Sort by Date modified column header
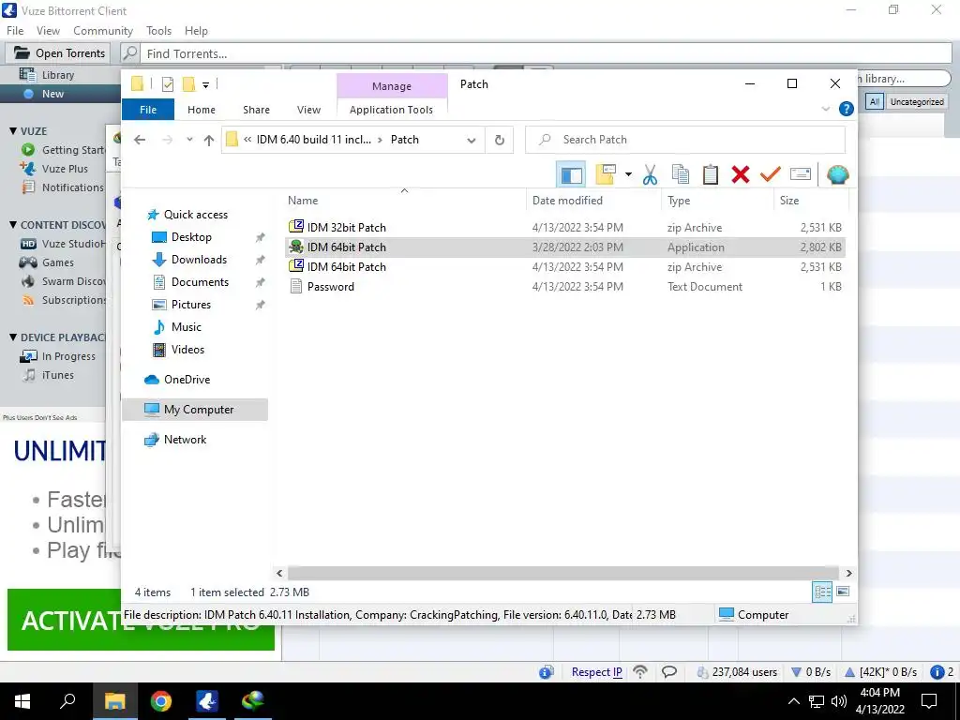Screen dimensions: 960x720 tap(593, 201)
